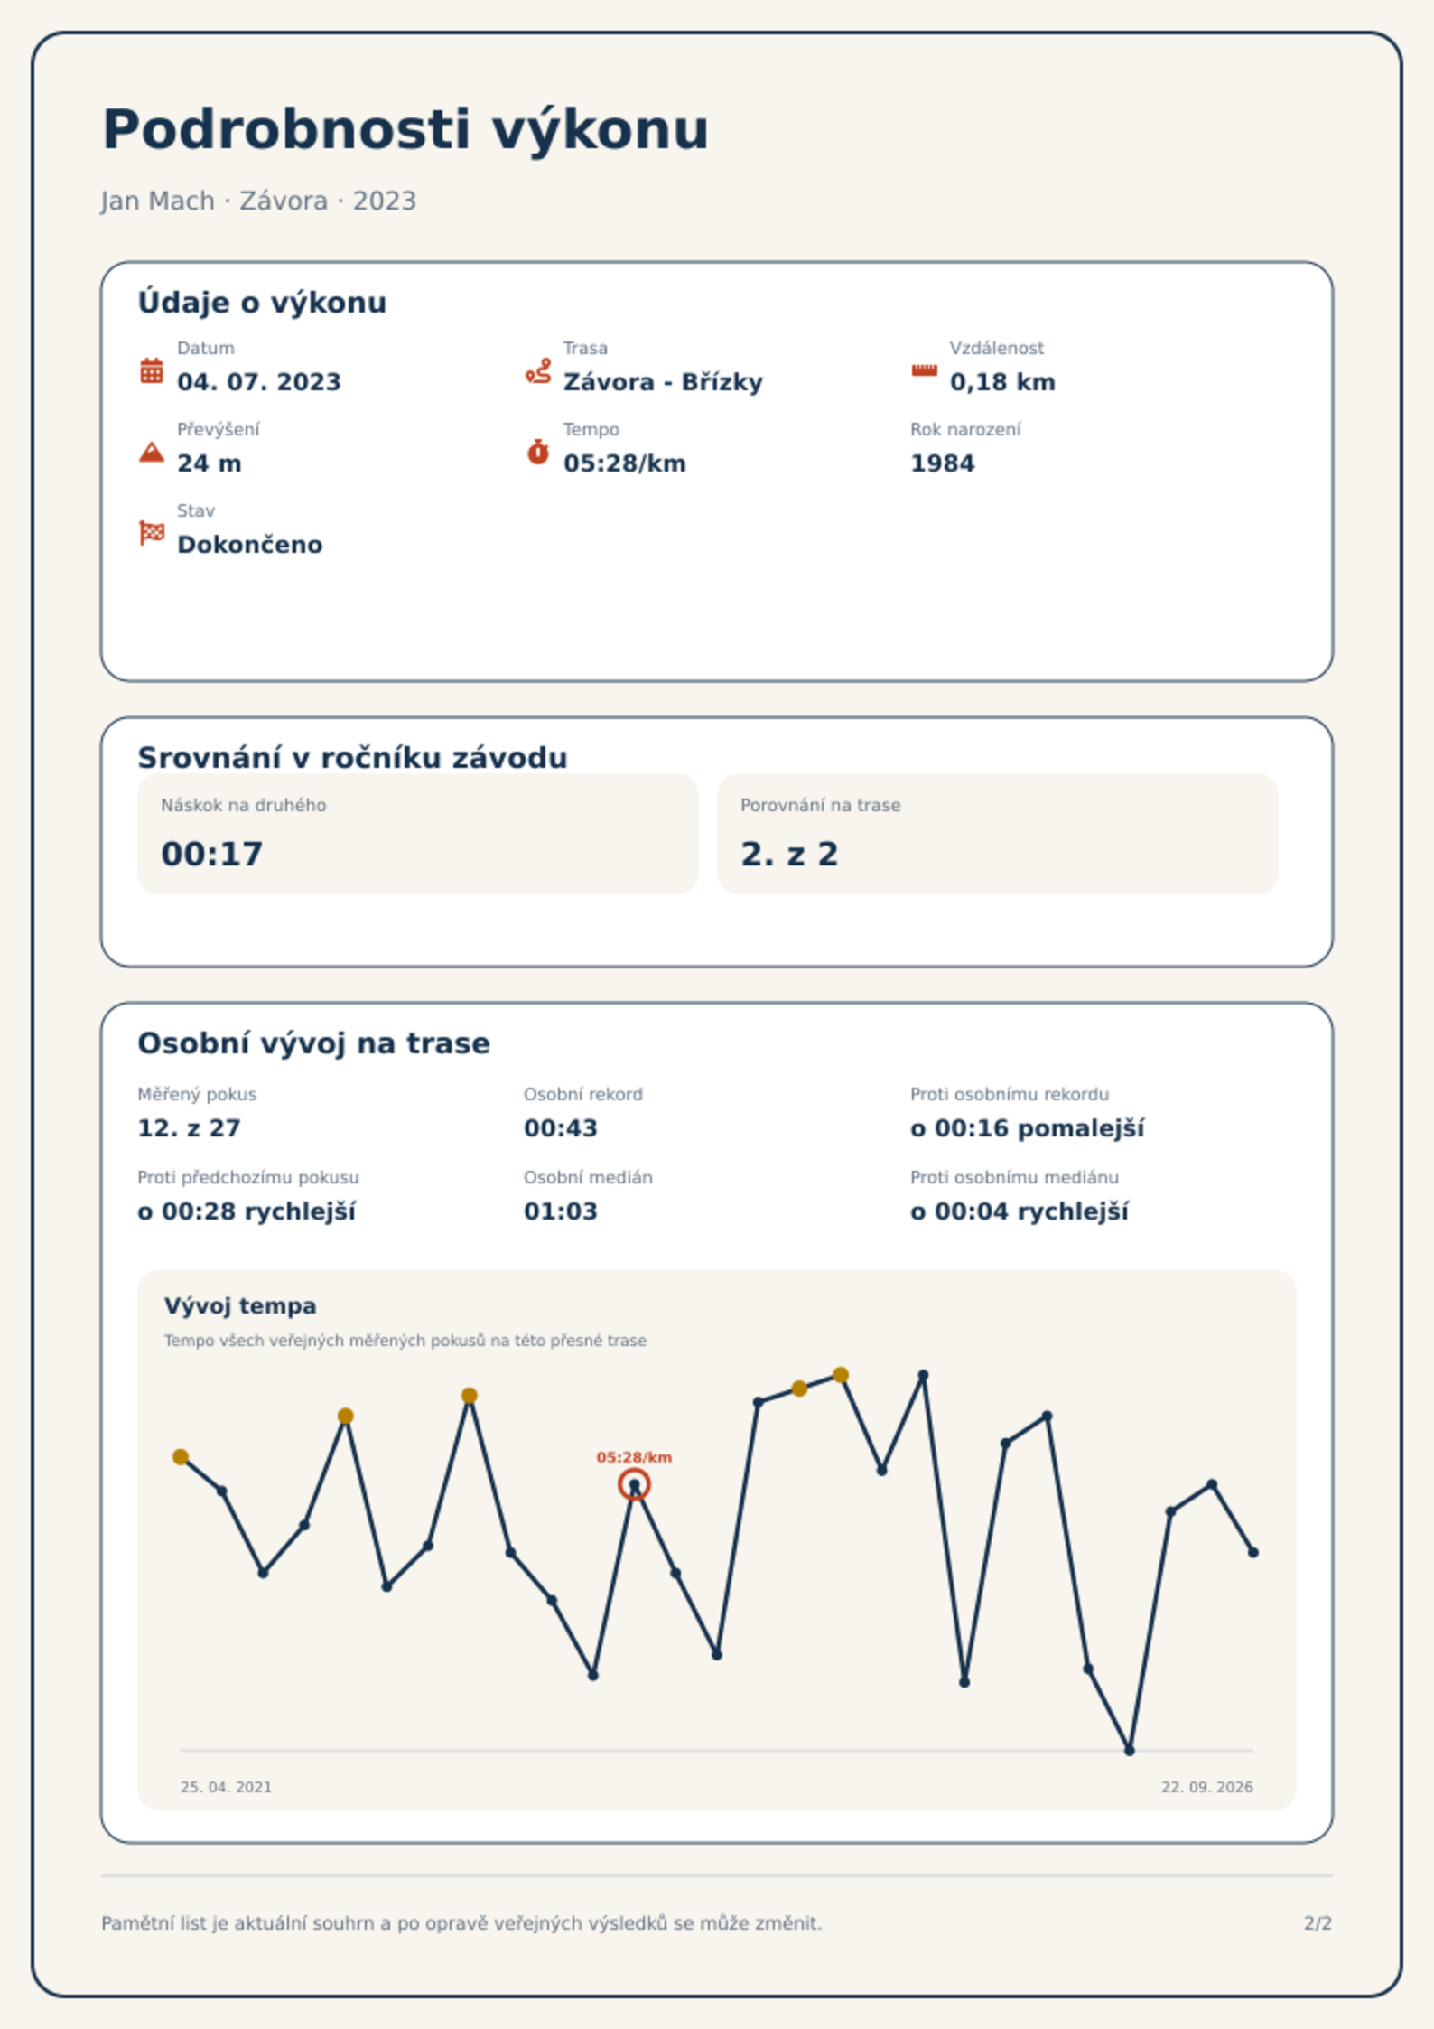Image resolution: width=1434 pixels, height=2029 pixels.
Task: Click the checkered flag icon by Stav
Action: point(152,533)
